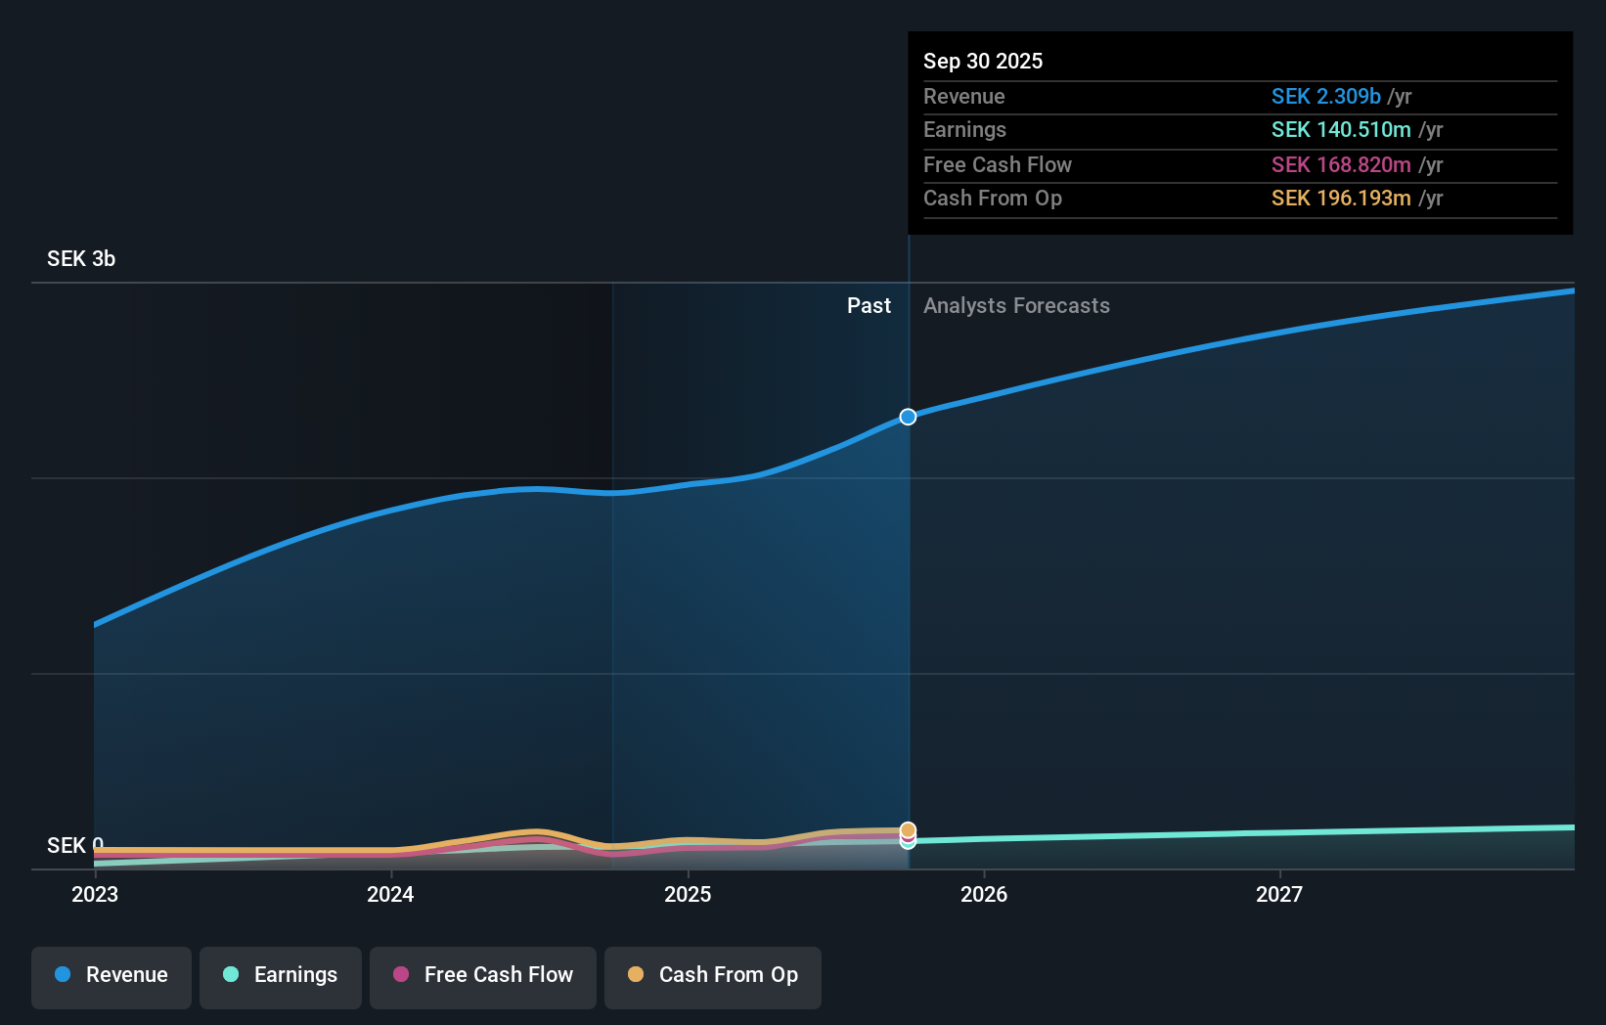Select the orange Cash From Op marker
This screenshot has height=1025, width=1606.
click(908, 829)
